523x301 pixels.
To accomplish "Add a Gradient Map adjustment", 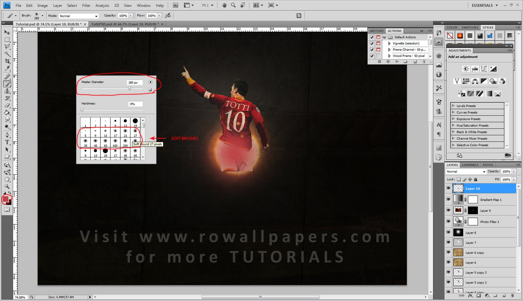I will [489, 94].
